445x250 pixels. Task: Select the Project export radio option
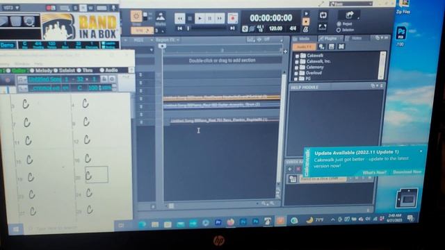click(339, 24)
